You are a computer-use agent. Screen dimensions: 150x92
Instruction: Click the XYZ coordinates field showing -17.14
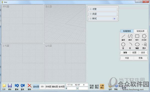(77, 85)
